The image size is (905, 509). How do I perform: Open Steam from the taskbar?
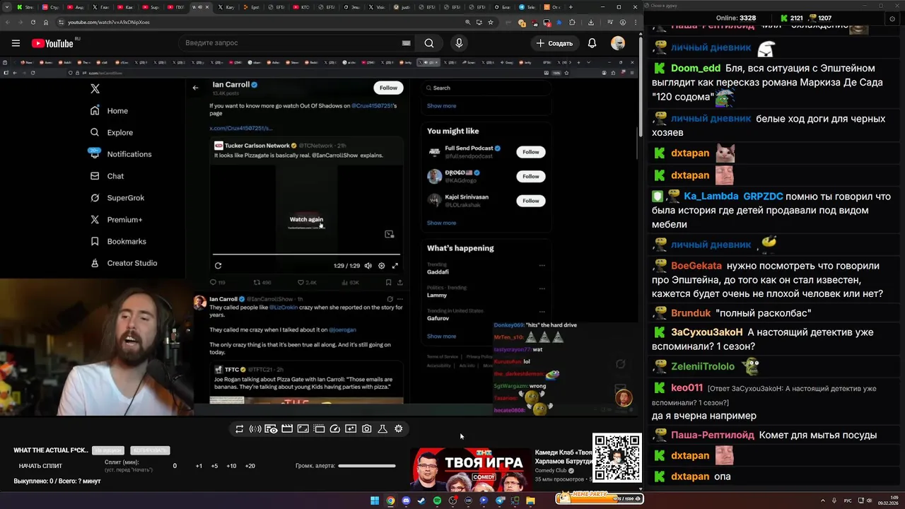coord(421,501)
